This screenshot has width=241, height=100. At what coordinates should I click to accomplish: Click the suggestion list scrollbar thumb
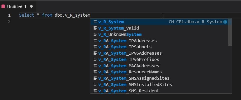[x=230, y=32]
